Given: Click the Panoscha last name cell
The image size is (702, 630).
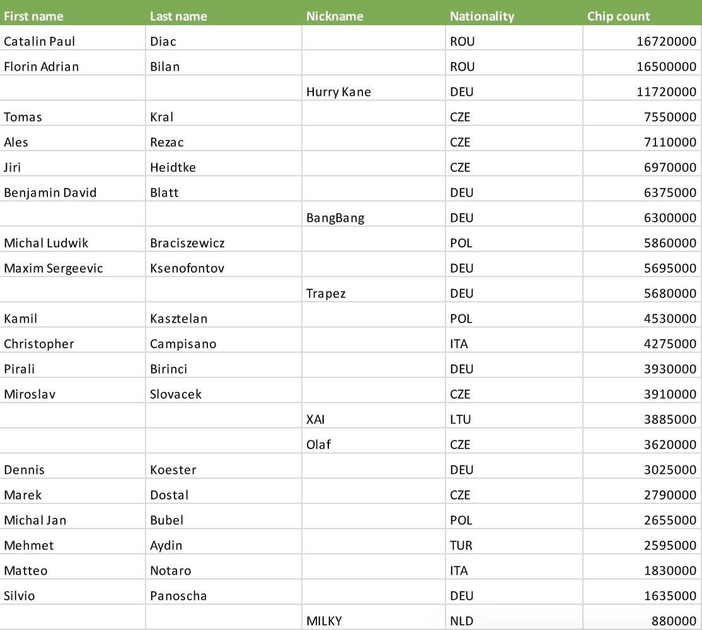Looking at the screenshot, I should click(x=178, y=596).
